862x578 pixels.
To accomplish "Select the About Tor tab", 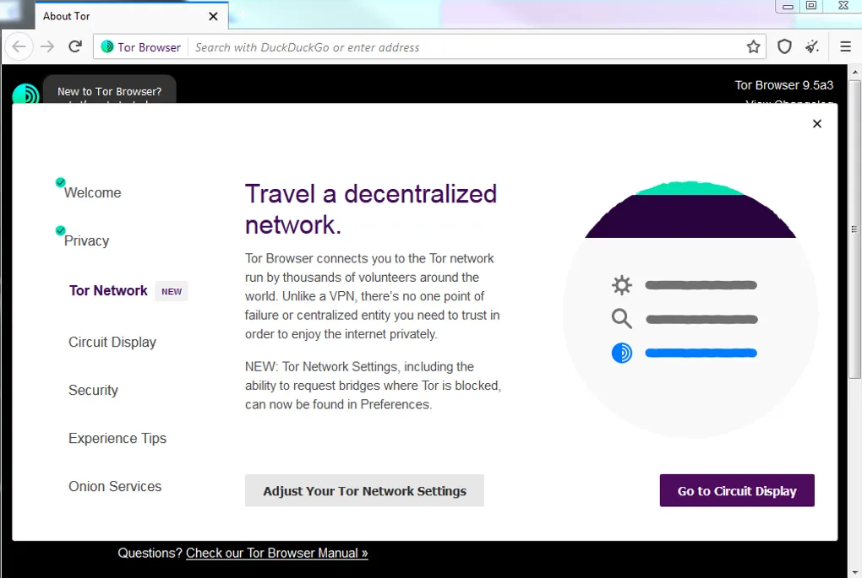I will click(x=132, y=16).
